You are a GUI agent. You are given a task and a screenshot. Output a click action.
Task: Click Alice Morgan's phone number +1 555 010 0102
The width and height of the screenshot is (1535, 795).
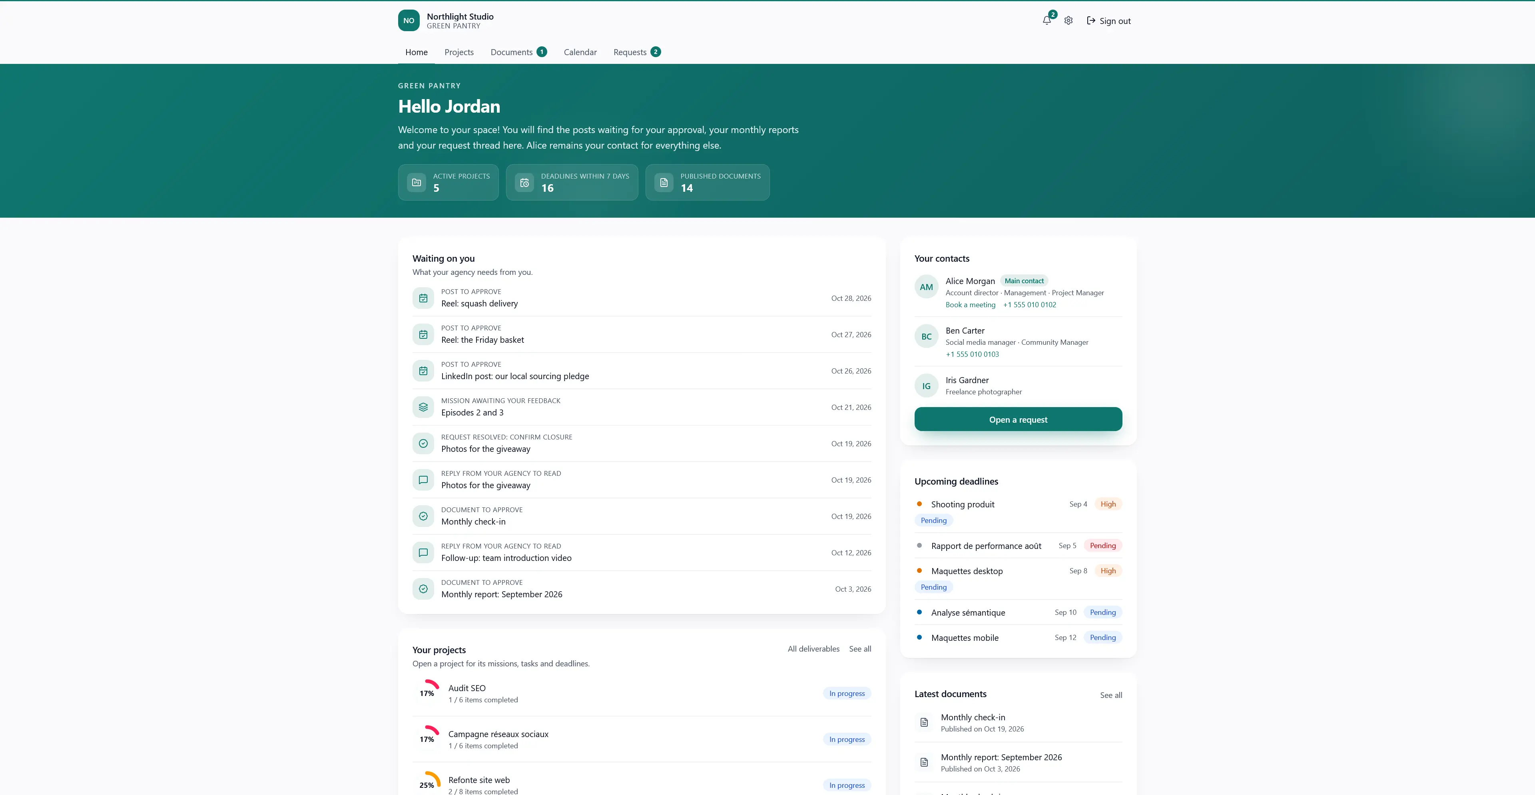(1030, 305)
